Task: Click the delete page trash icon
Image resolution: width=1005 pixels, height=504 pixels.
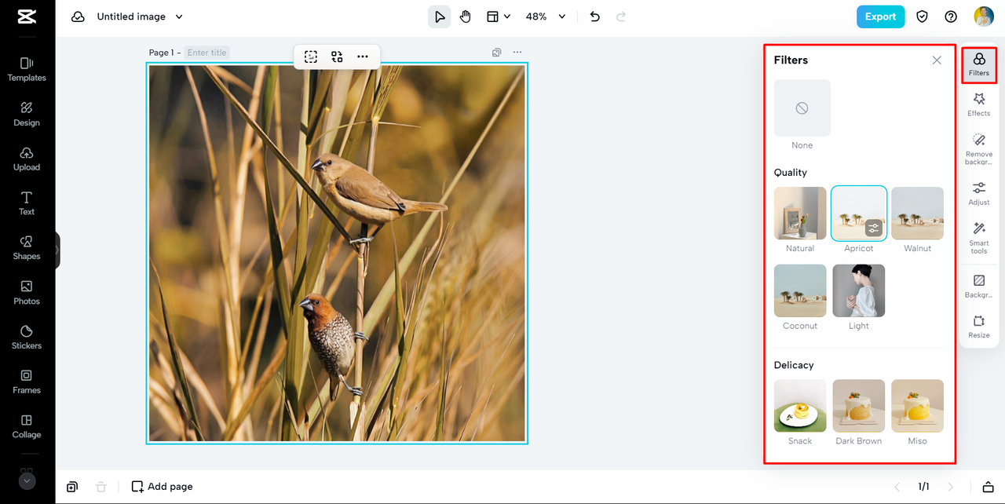Action: 100,487
